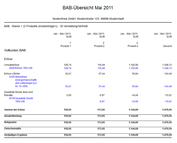
Task: Click the 0,00 value for Produkt 1
Action: pos(69,95)
